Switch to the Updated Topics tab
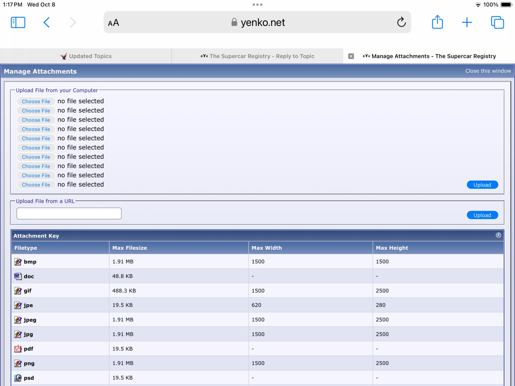 point(86,56)
